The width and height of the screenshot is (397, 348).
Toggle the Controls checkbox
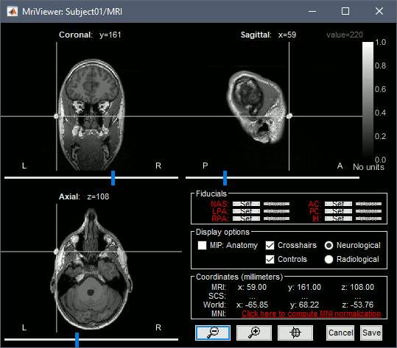(270, 259)
